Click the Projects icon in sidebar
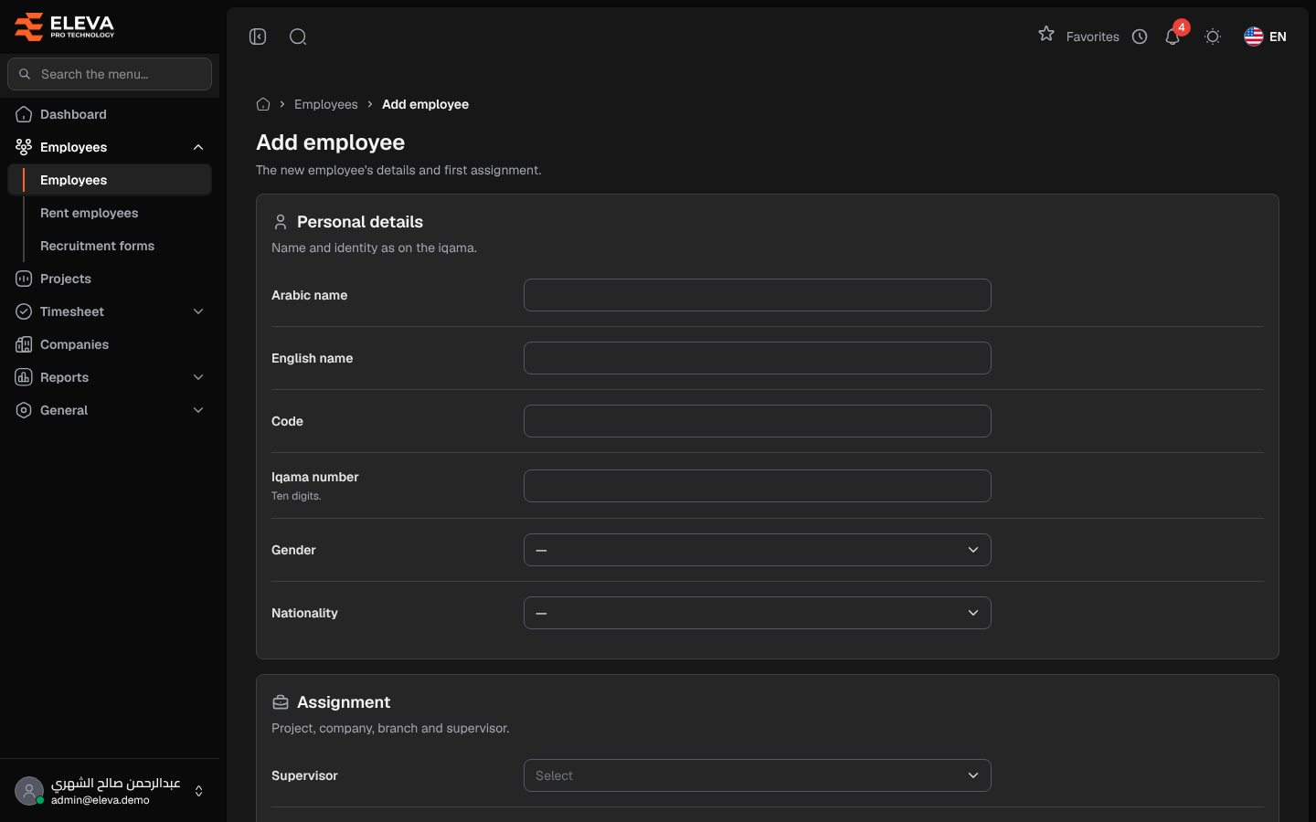Screen dimensions: 1316x822 coord(24,279)
